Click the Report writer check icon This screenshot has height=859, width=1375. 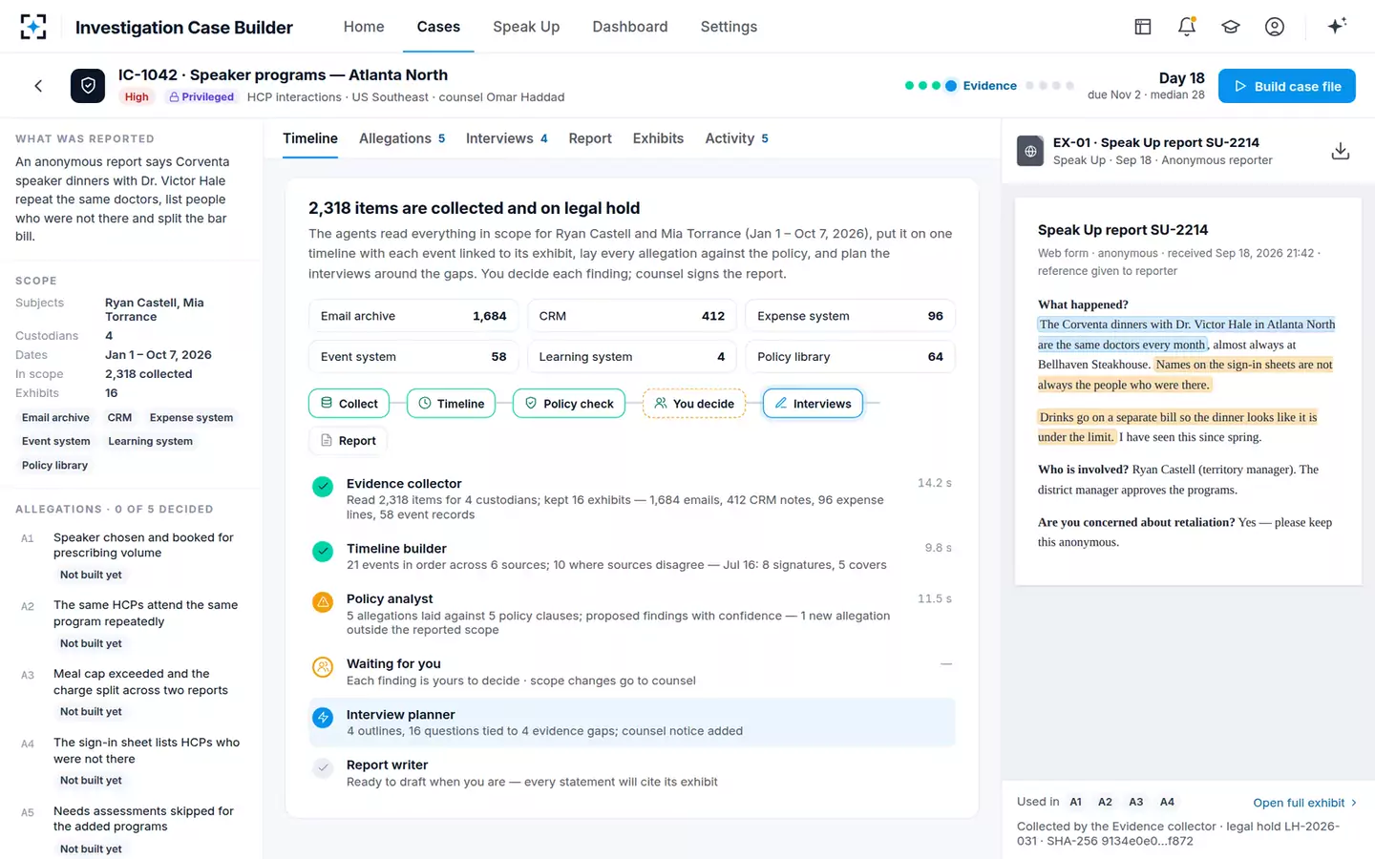point(323,767)
